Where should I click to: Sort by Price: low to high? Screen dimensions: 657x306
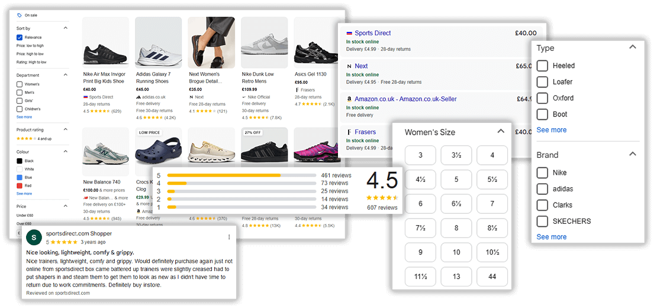pos(30,45)
